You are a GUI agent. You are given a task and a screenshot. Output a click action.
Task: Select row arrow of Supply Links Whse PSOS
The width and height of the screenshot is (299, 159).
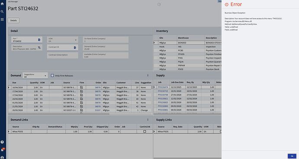tap(154, 131)
